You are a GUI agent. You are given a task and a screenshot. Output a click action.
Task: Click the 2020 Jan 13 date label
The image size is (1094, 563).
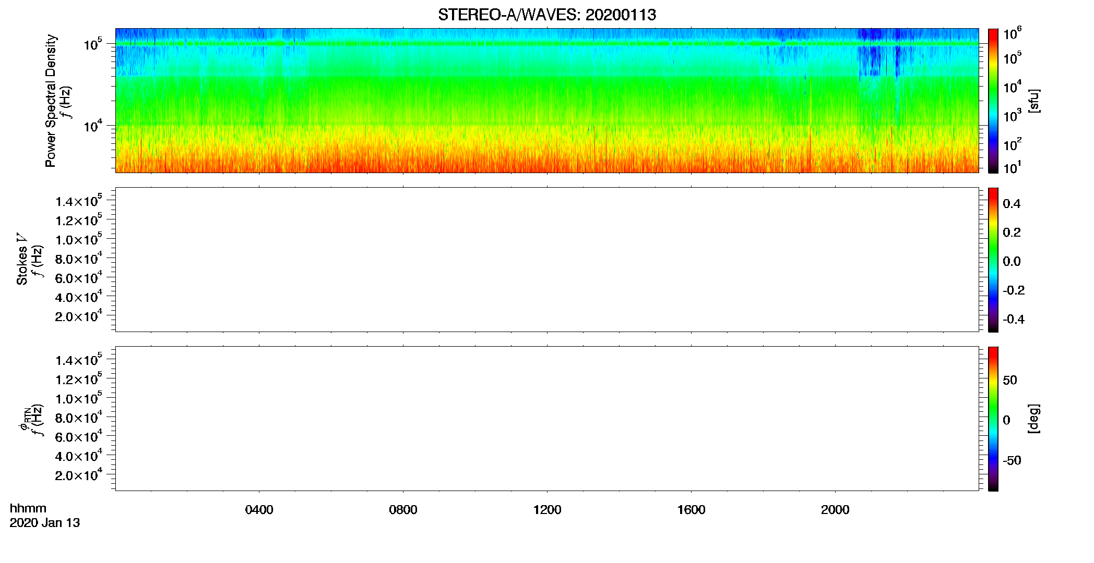45,523
